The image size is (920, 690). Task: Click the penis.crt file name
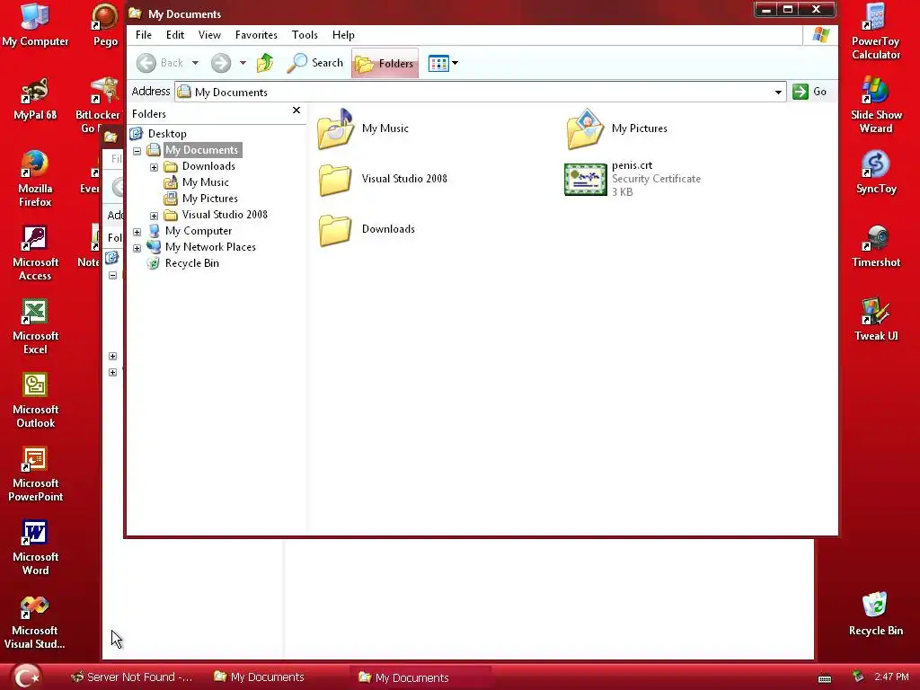click(632, 165)
